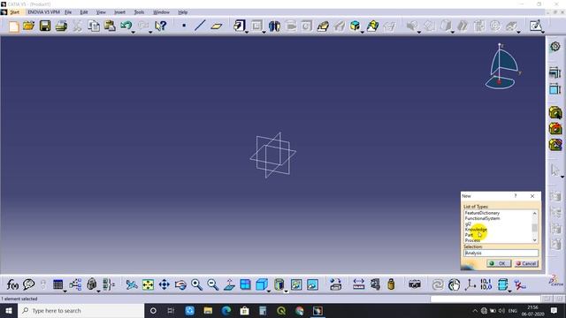Open the ENOVIA V5 VPM menu

pyautogui.click(x=43, y=12)
